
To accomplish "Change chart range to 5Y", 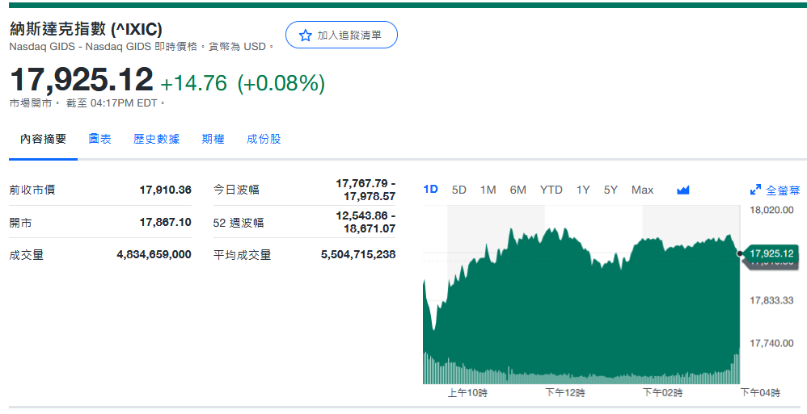I will [610, 190].
